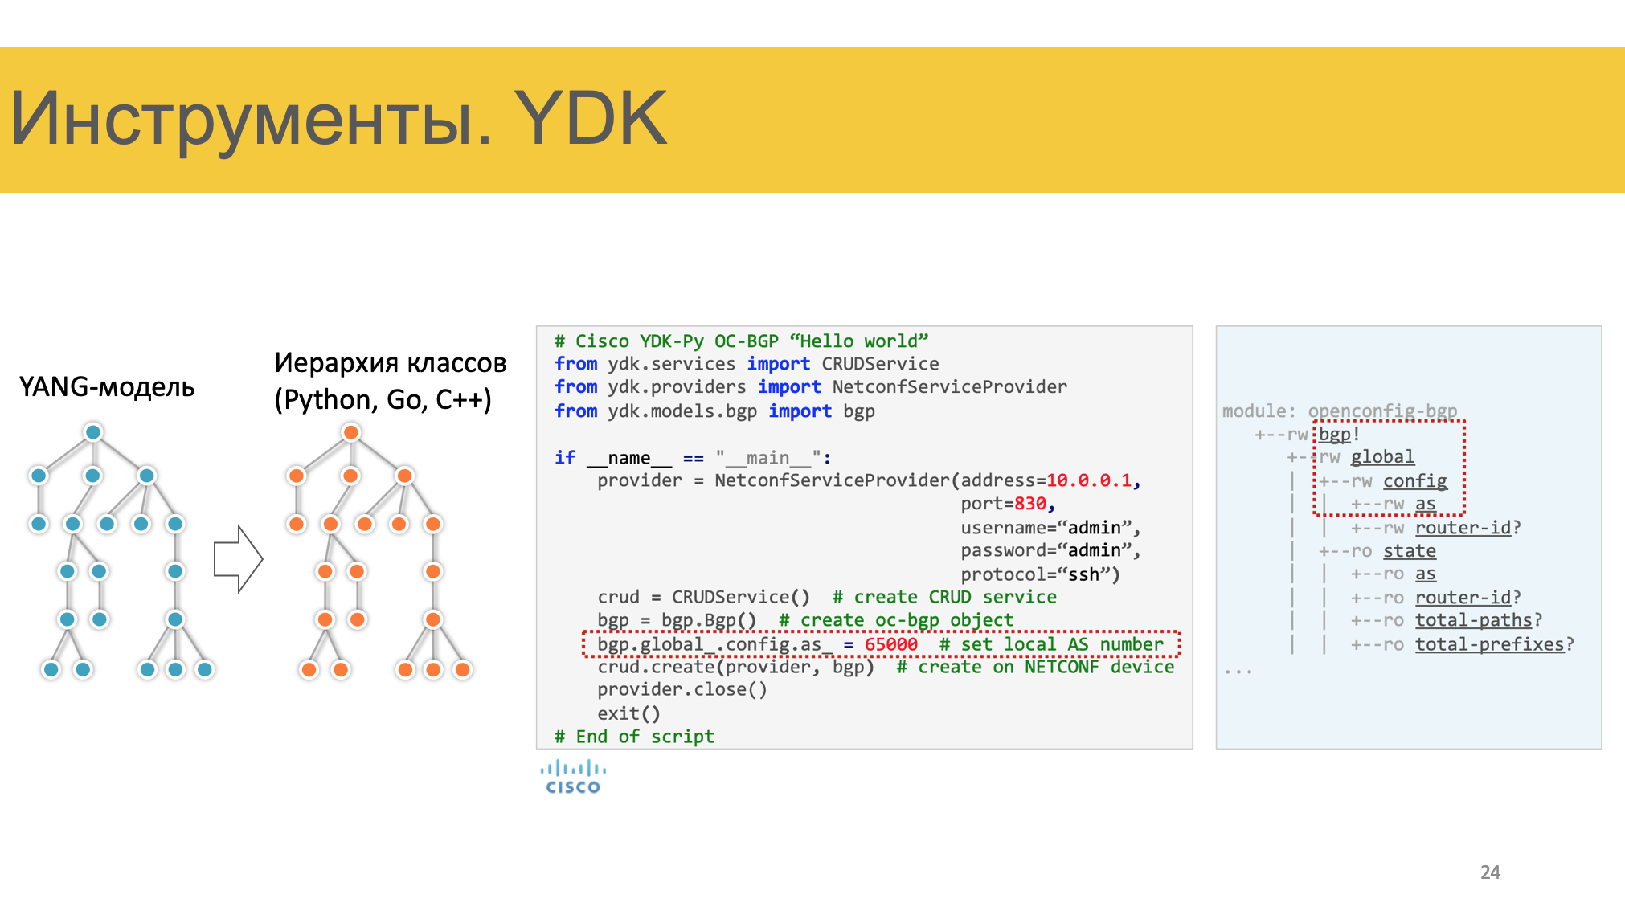This screenshot has height=911, width=1625.
Task: Toggle the ro state branch selection
Action: 1409,550
